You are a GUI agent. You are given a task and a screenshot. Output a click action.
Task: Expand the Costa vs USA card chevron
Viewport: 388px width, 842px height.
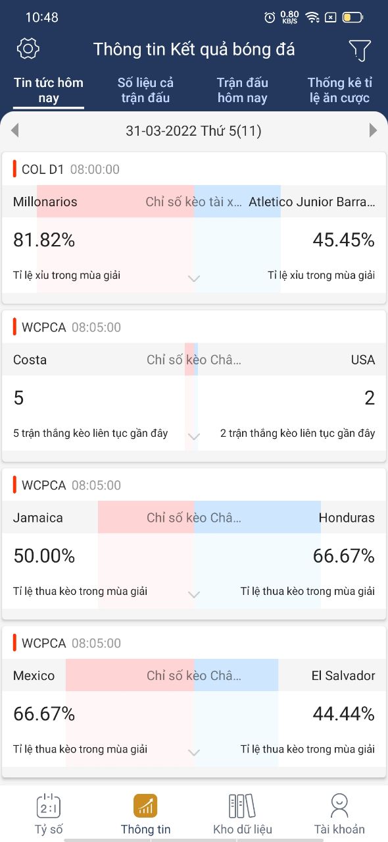point(194,437)
